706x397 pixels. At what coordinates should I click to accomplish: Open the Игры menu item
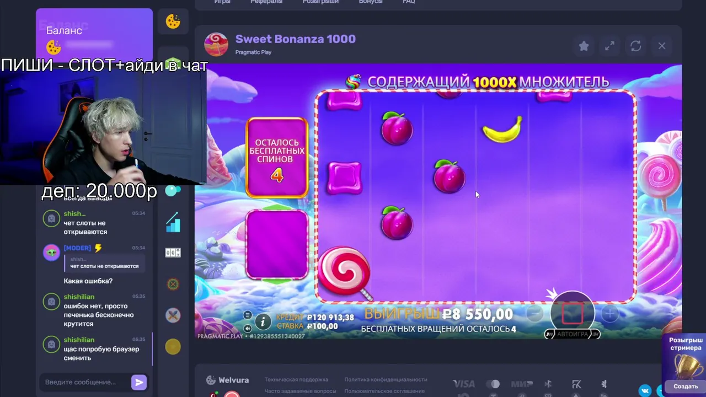[222, 2]
